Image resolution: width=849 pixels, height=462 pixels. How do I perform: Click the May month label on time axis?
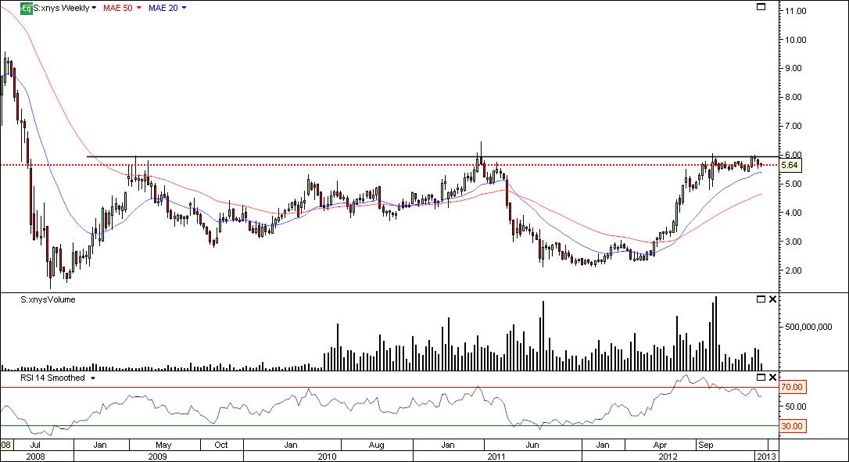tap(163, 446)
